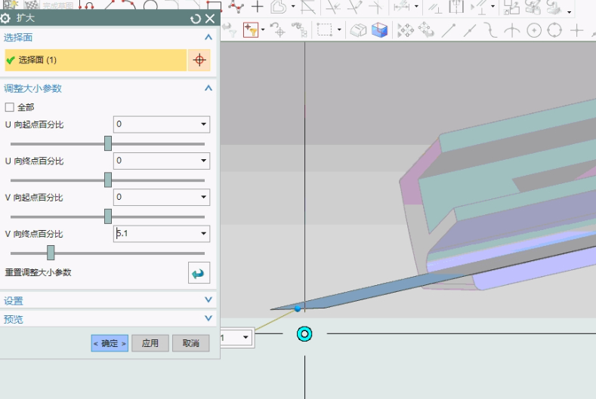596x399 pixels.
Task: Toggle the Quadrant Point snap icon
Action: (554, 30)
